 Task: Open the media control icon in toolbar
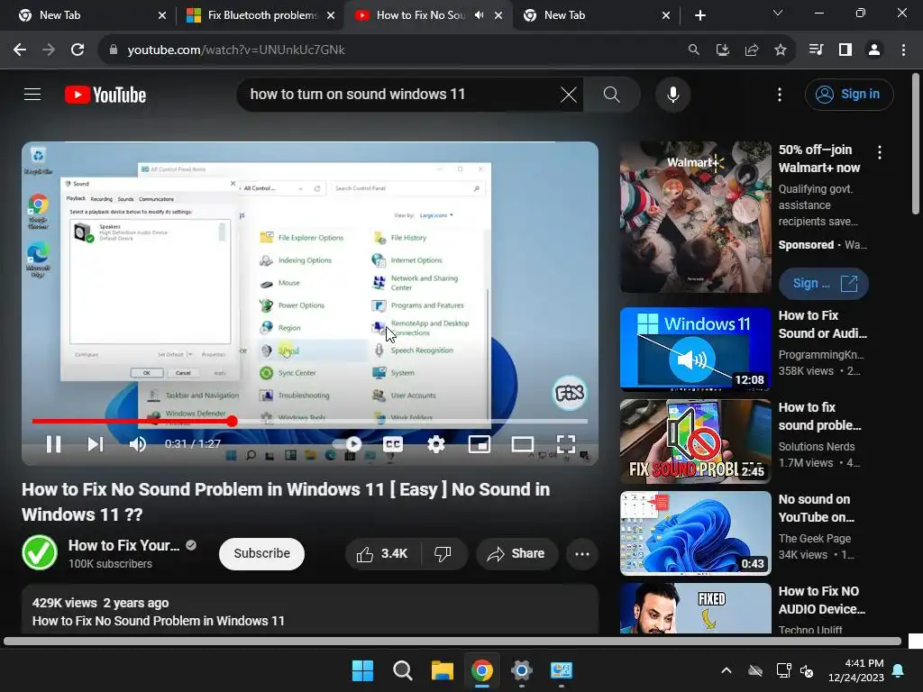tap(816, 50)
